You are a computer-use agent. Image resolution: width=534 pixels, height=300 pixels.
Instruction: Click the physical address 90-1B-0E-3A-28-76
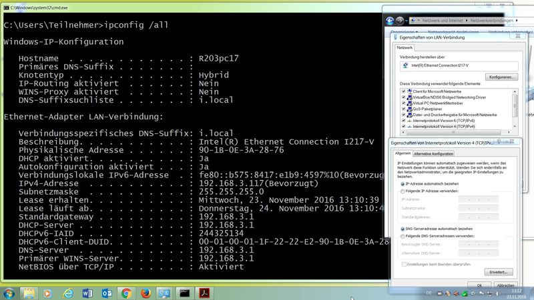242,151
